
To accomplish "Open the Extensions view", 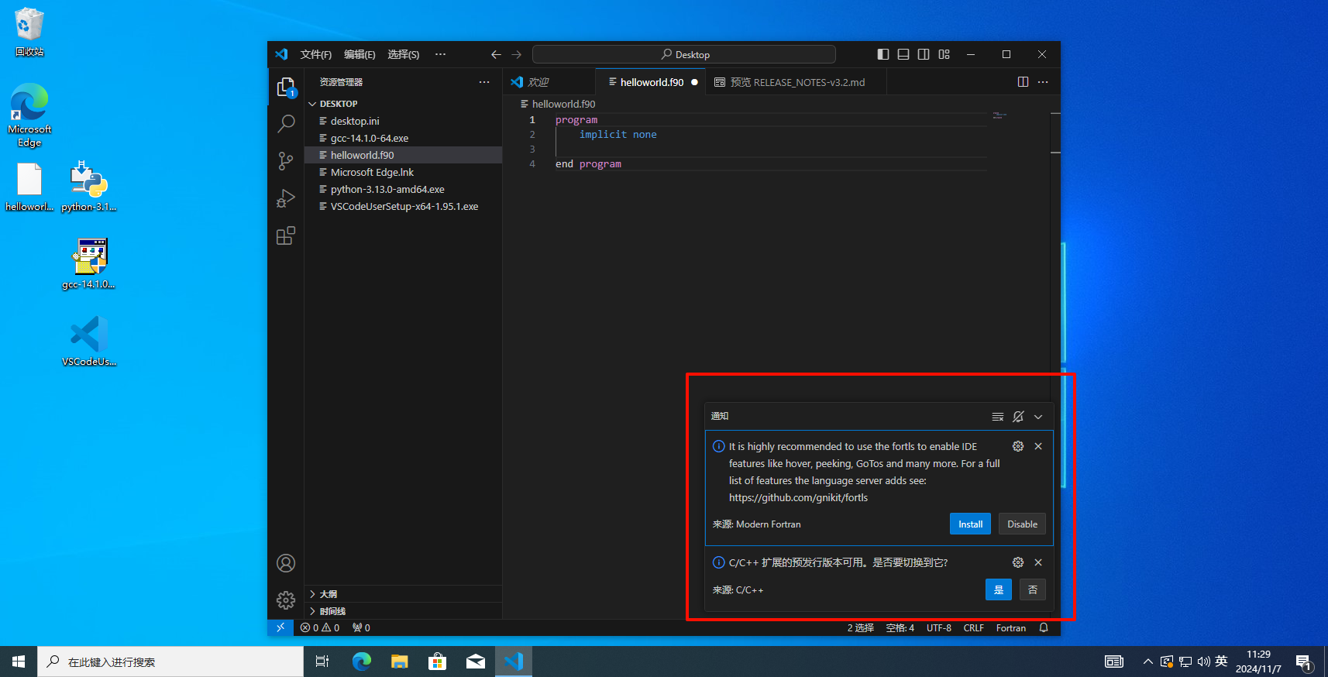I will pyautogui.click(x=286, y=235).
